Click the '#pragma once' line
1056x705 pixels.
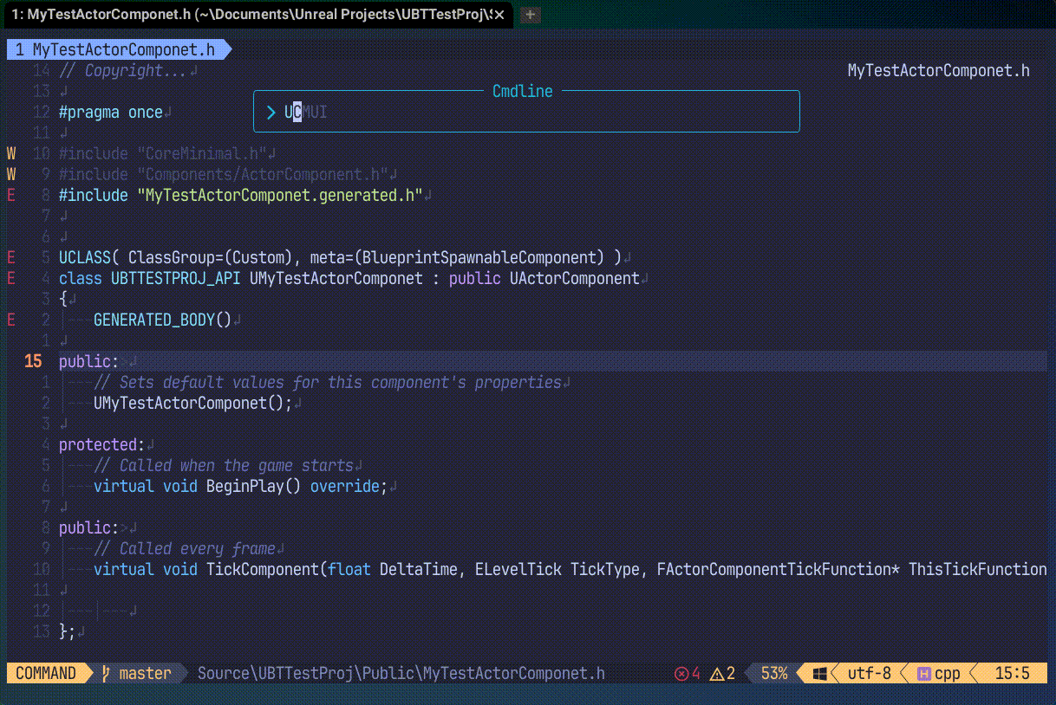click(111, 112)
